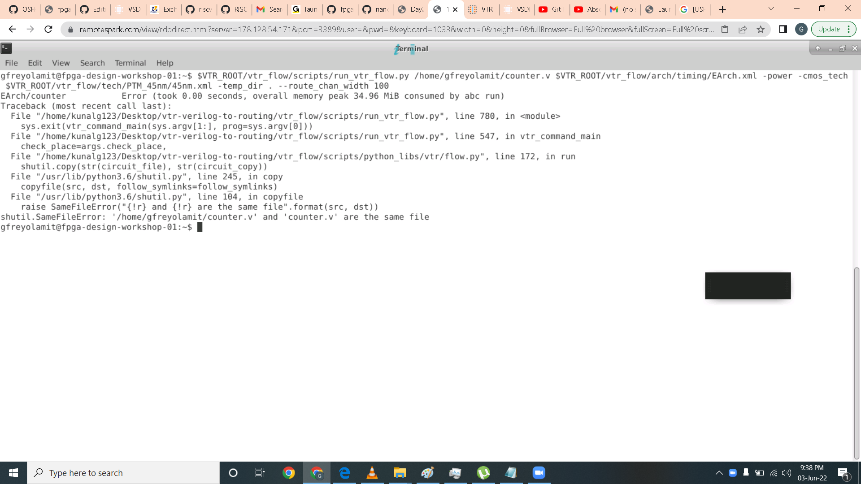Launch VLC media player from taskbar
Viewport: 861px width, 484px height.
[372, 473]
